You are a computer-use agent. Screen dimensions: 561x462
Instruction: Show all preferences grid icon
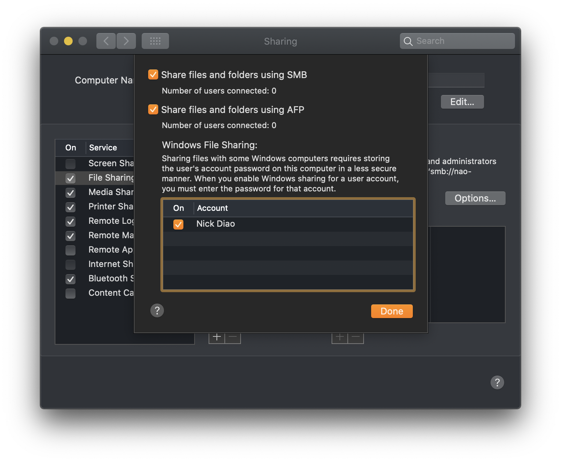[155, 41]
